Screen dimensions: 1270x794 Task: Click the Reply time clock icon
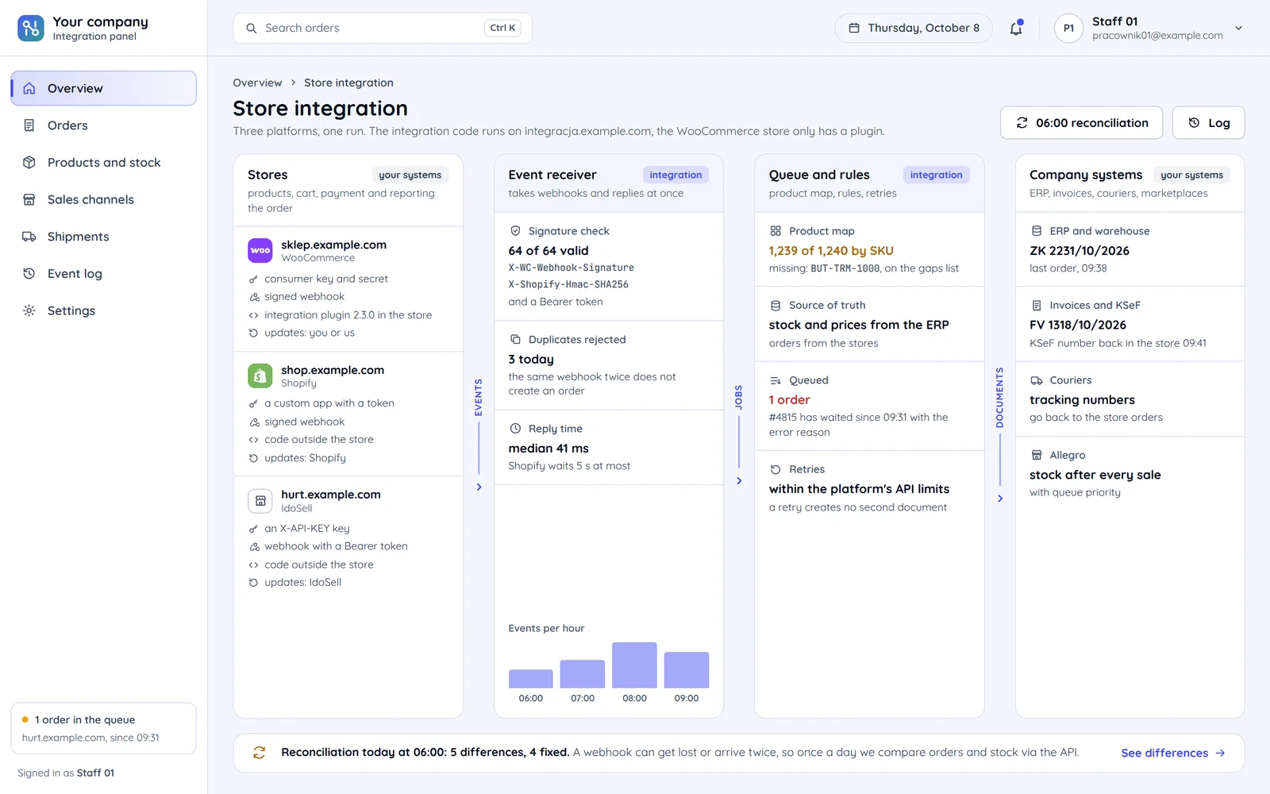point(515,429)
